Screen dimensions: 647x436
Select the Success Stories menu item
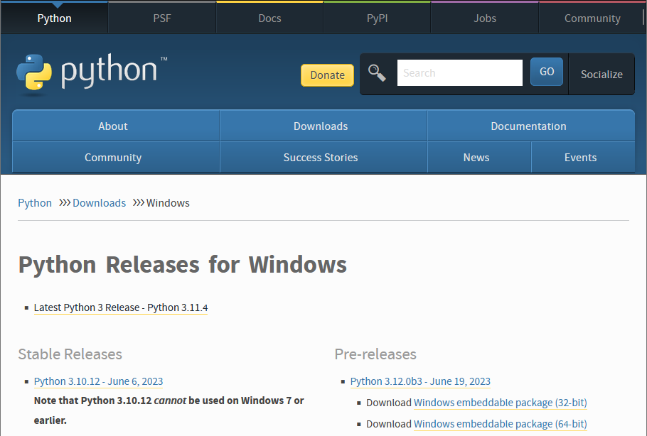[x=321, y=158]
